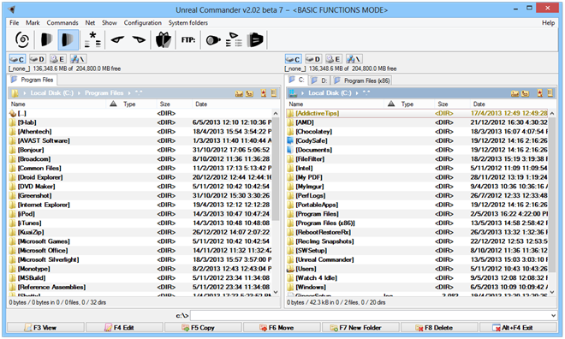Open the System folders menu
The width and height of the screenshot is (565, 339).
[188, 23]
